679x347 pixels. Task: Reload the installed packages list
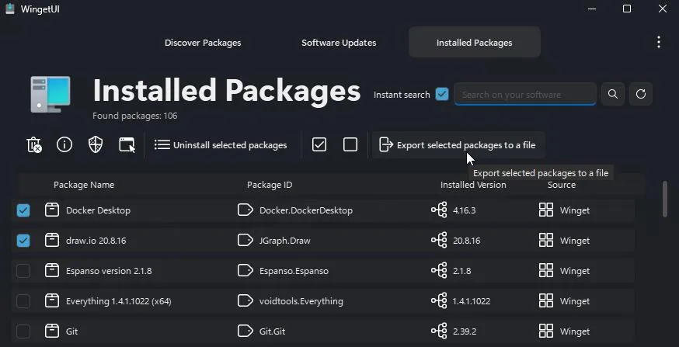coord(641,94)
